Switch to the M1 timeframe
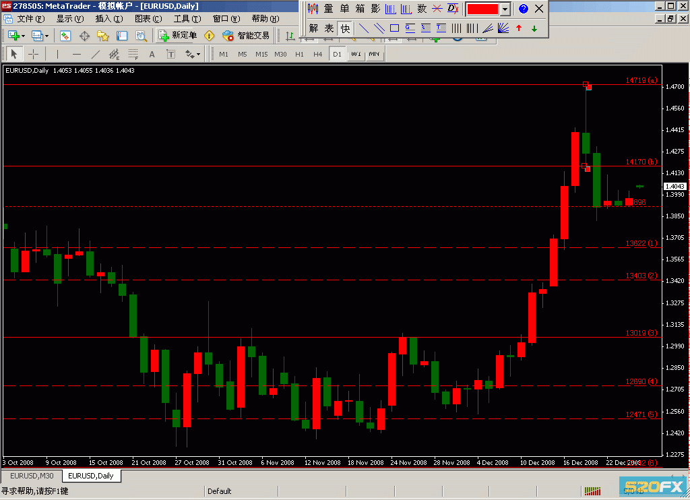This screenshot has height=500, width=690. 224,54
